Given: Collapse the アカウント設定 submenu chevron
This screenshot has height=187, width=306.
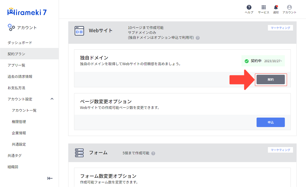Looking at the screenshot, I should (x=52, y=99).
